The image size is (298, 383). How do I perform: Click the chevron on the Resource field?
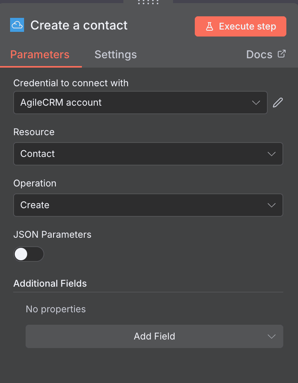(271, 154)
